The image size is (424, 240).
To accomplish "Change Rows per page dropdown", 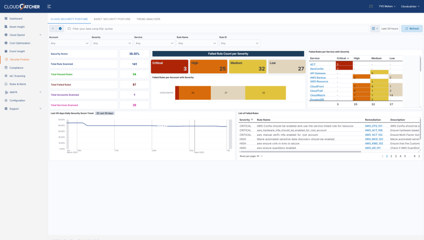I will point(251,156).
